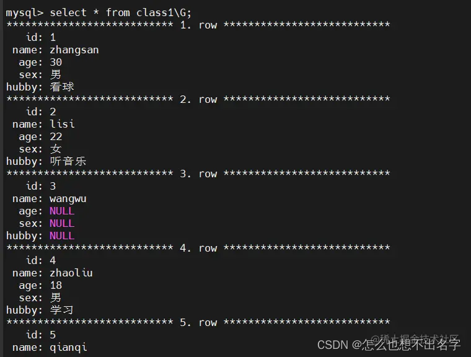Click the name value qianqi

[x=68, y=348]
